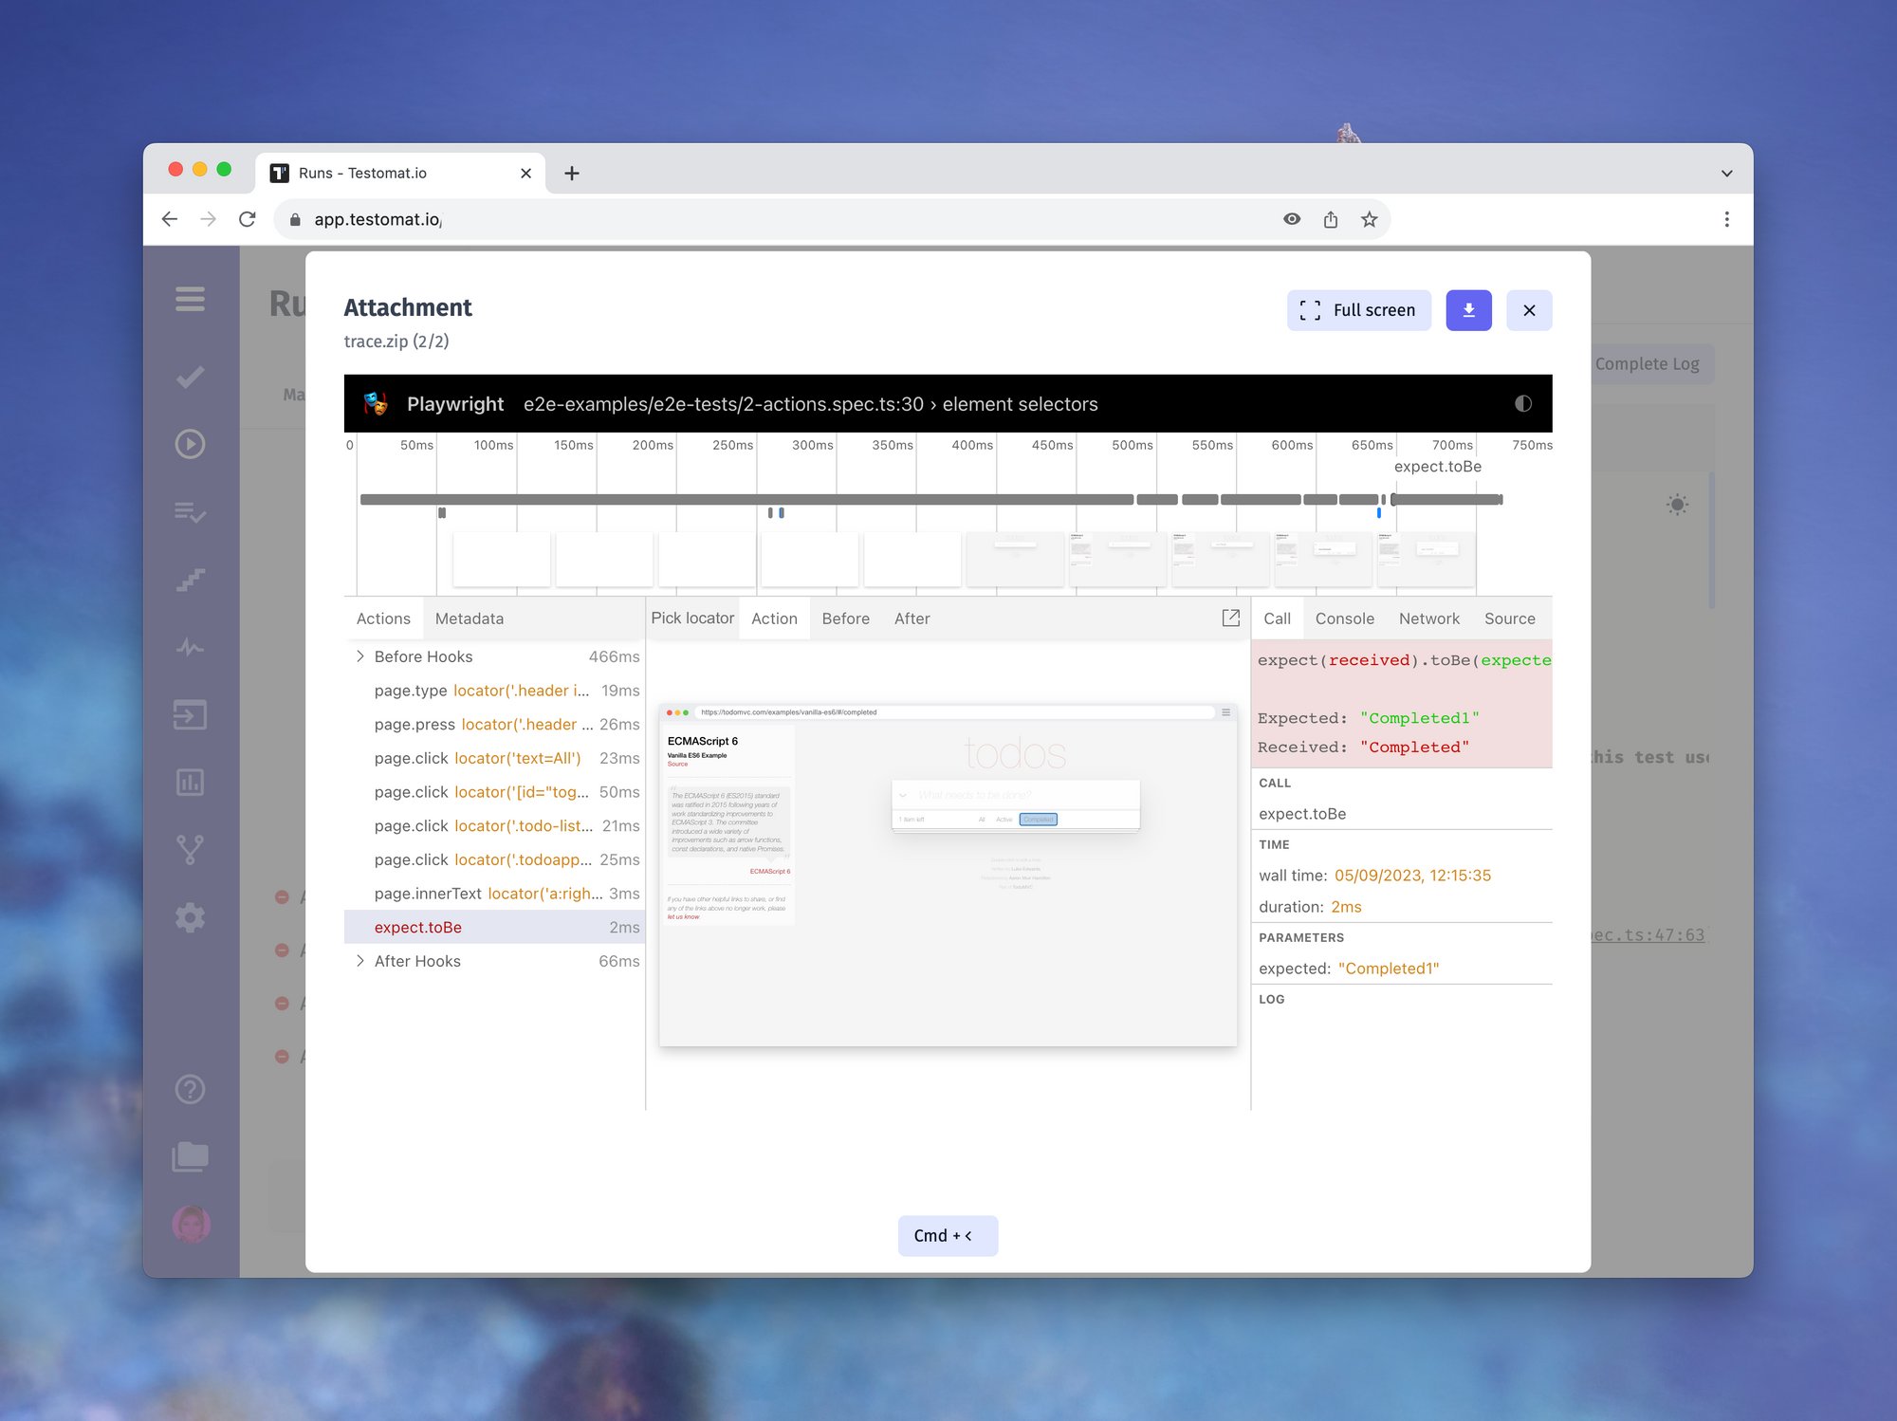
Task: Select the branching icon in the sidebar
Action: [x=190, y=849]
